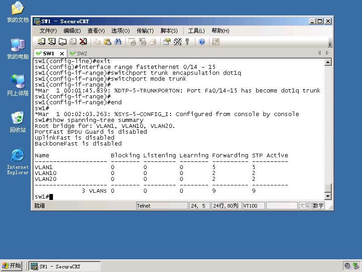Click the Disconnect red X icon

point(83,42)
